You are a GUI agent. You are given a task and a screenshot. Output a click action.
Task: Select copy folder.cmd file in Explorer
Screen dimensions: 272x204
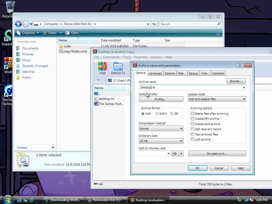coord(73,51)
